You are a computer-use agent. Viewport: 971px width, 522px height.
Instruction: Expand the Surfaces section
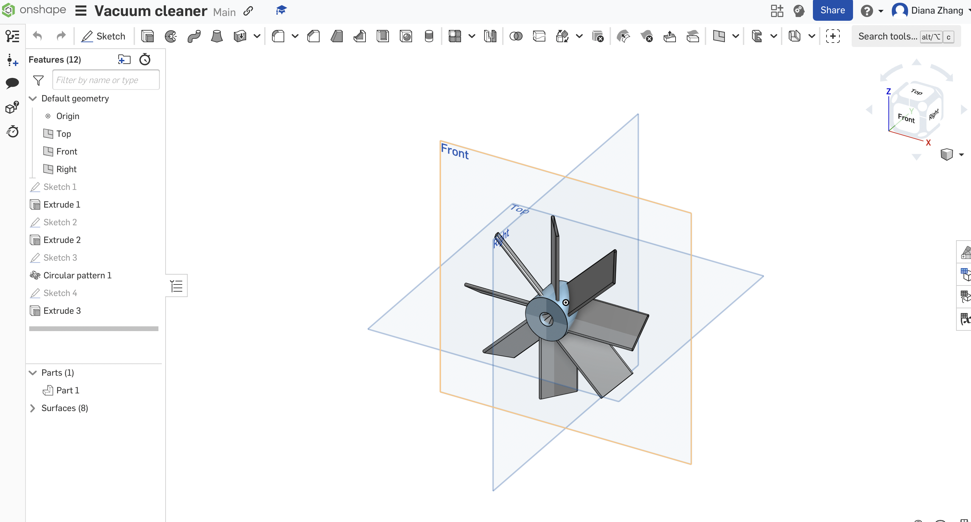click(32, 408)
